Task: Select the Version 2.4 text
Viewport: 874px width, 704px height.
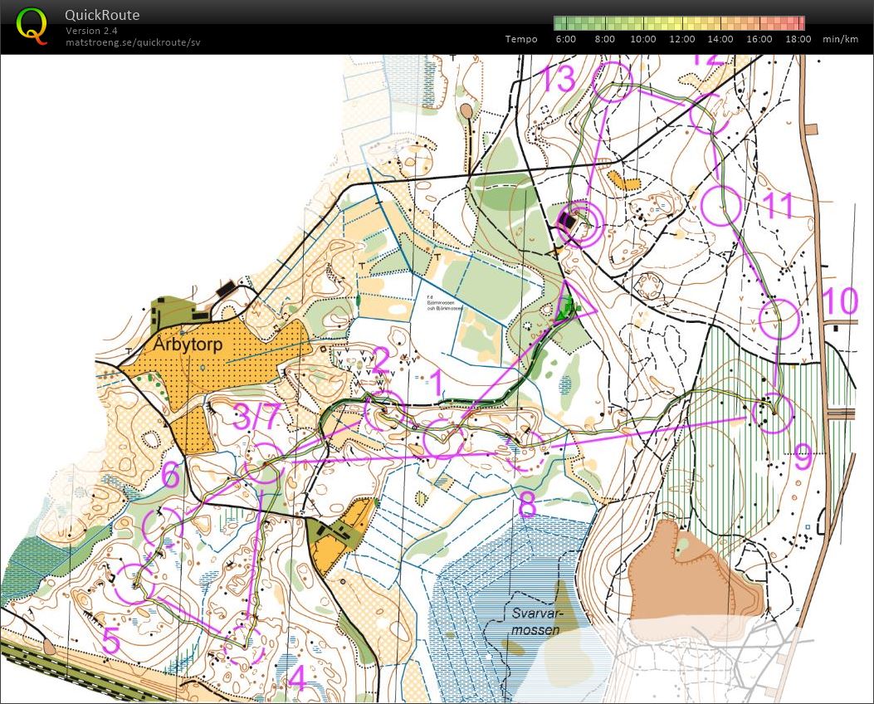Action: point(91,31)
